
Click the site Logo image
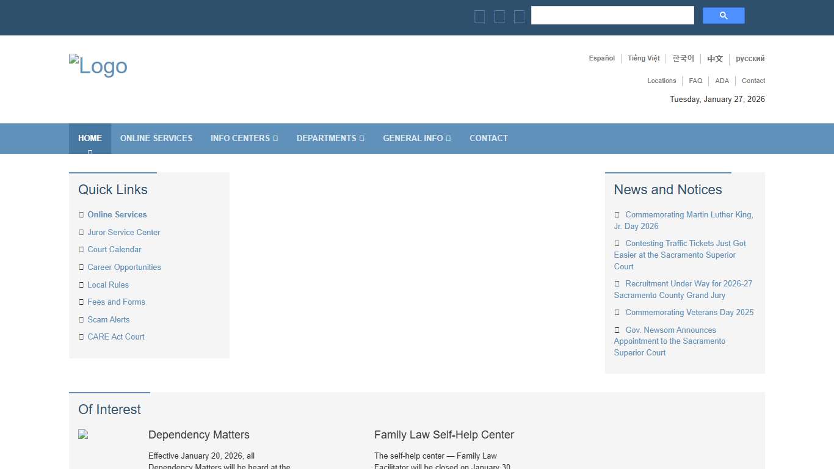(x=98, y=65)
